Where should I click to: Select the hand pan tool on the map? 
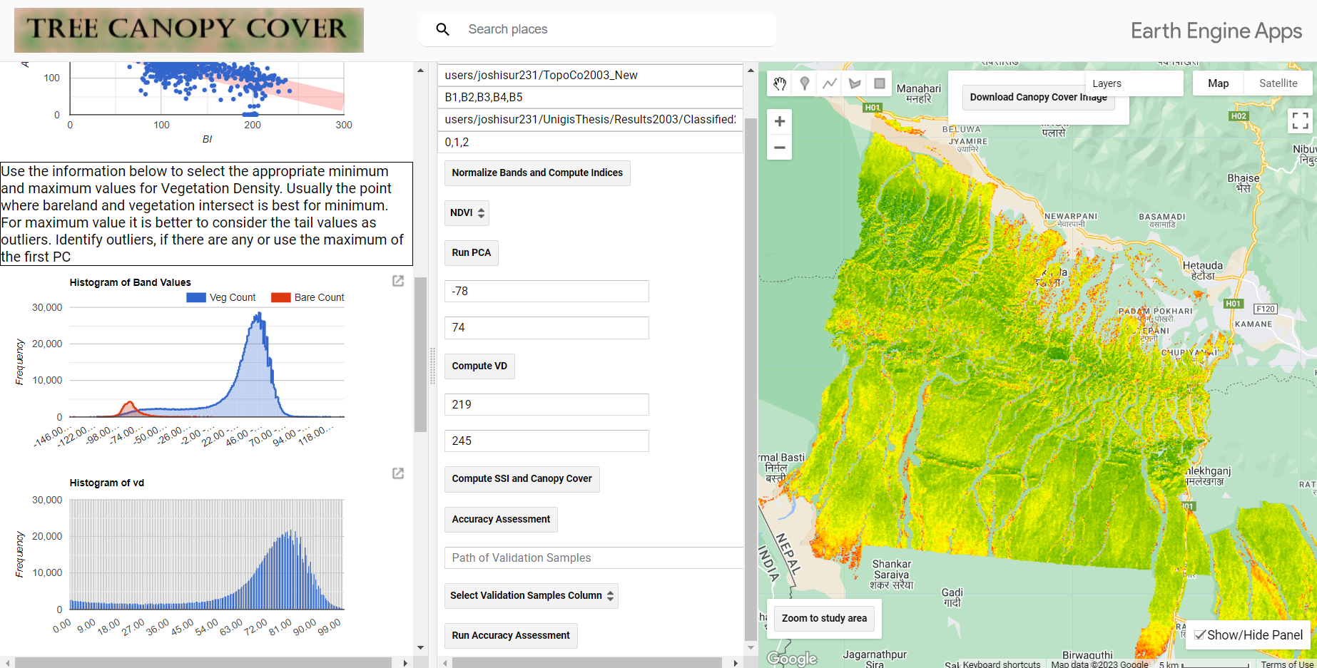point(779,83)
